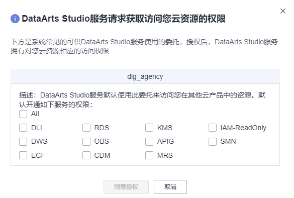The height and width of the screenshot is (198, 294).
Task: Click the dialog title about DataArts Studio
Action: click(x=124, y=19)
